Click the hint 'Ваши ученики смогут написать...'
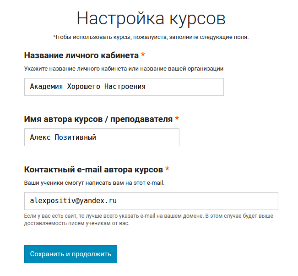 click(x=94, y=182)
